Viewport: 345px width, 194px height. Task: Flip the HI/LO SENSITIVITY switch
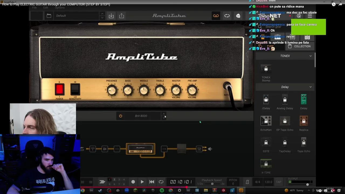tap(75, 89)
